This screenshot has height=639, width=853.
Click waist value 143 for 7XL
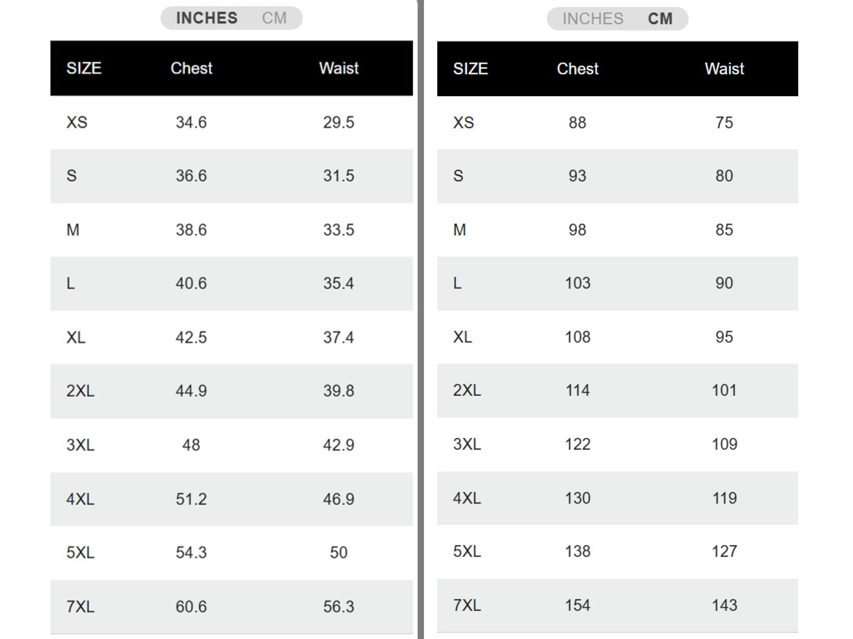tap(725, 605)
